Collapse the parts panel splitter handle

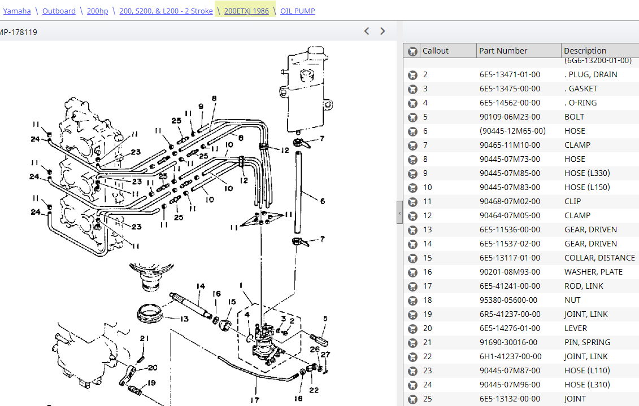[399, 213]
